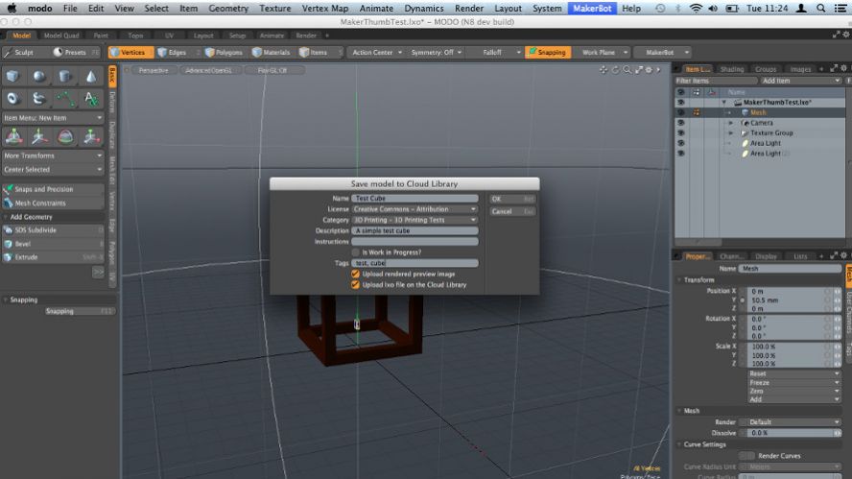Screen dimensions: 852x479
Task: Uncheck Upload rendered preview image
Action: tap(355, 274)
